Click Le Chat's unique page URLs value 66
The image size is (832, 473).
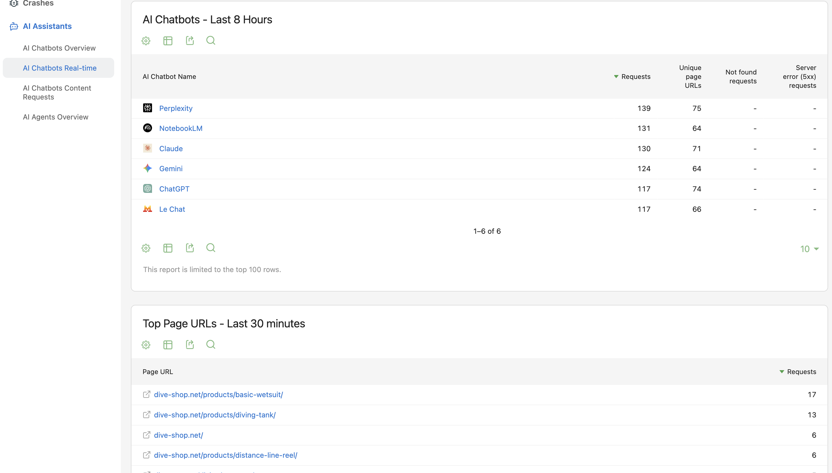click(697, 209)
